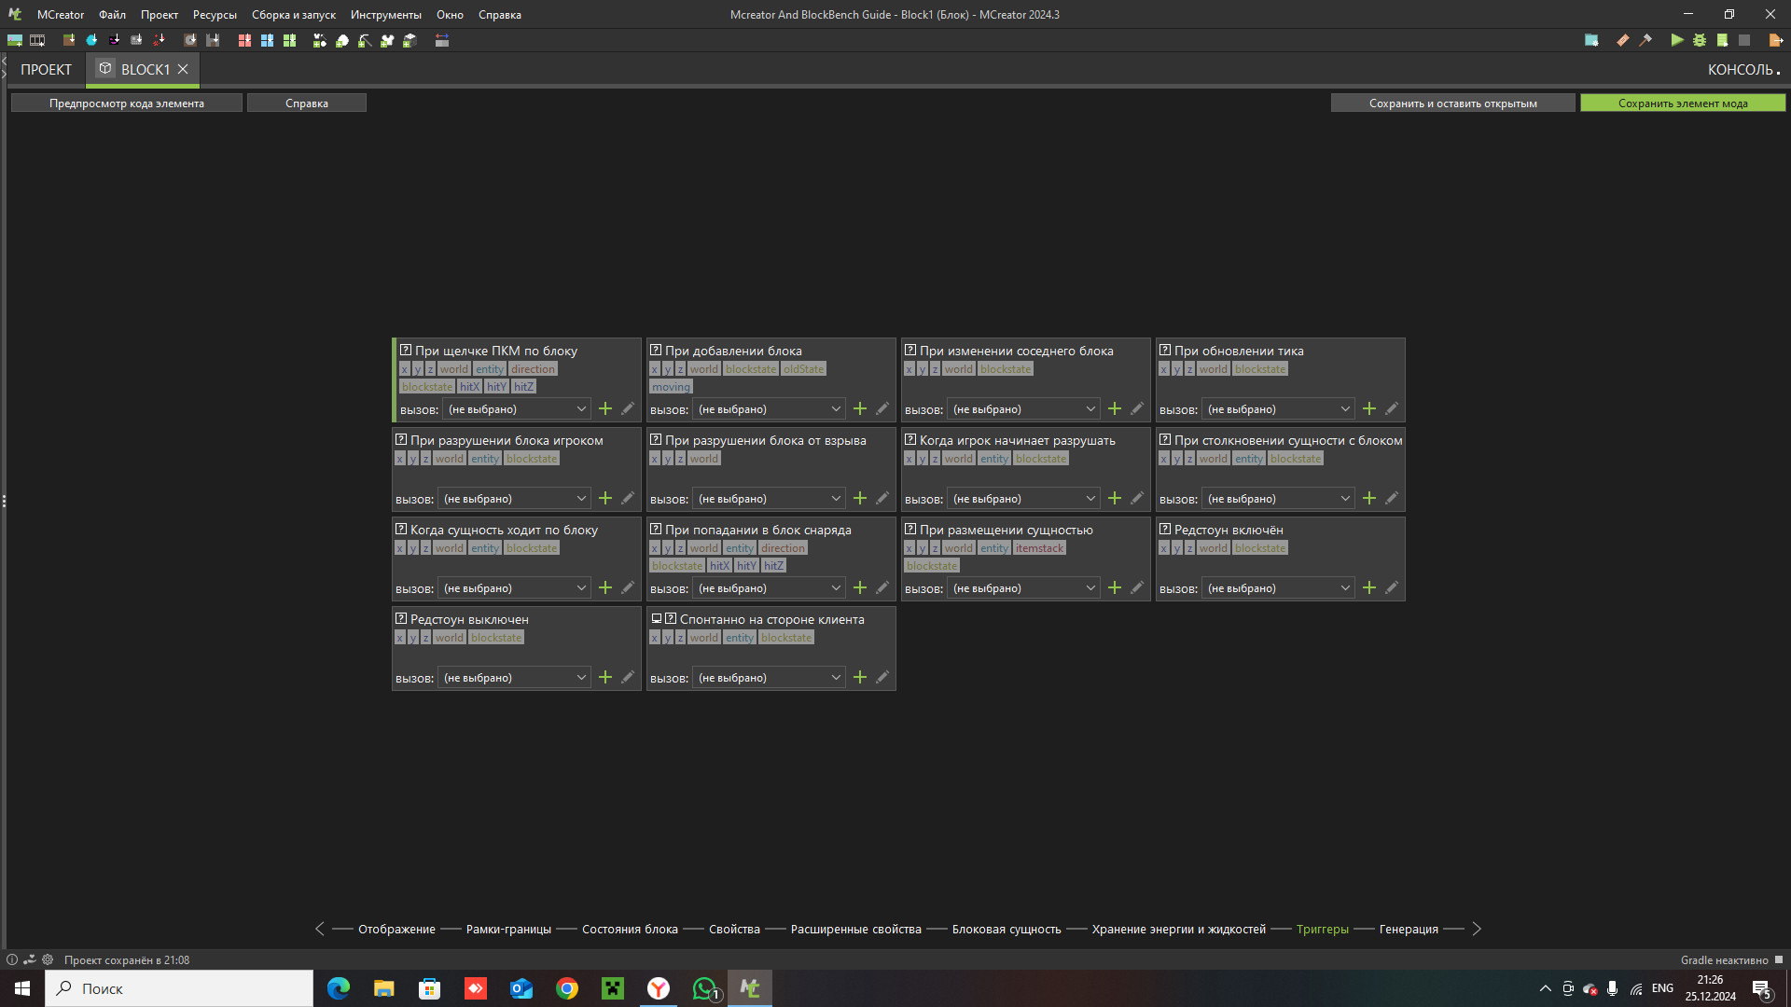Click the build hammer icon in toolbar
1791x1007 pixels.
(x=1645, y=40)
